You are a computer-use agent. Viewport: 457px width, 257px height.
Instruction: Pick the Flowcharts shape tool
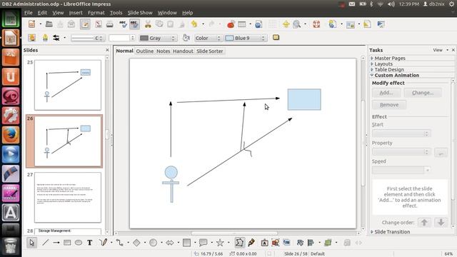click(x=186, y=243)
